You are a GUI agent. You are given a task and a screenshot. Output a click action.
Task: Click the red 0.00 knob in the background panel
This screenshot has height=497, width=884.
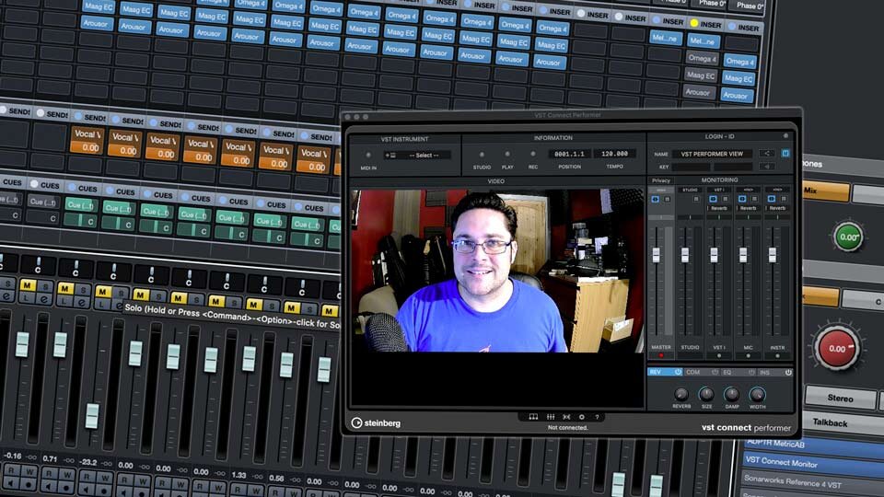tap(838, 348)
